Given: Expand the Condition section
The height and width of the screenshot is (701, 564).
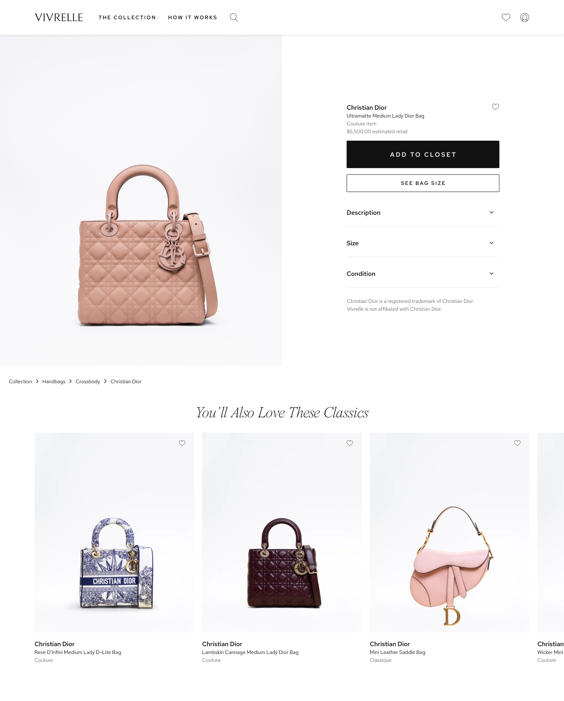Looking at the screenshot, I should tap(423, 274).
